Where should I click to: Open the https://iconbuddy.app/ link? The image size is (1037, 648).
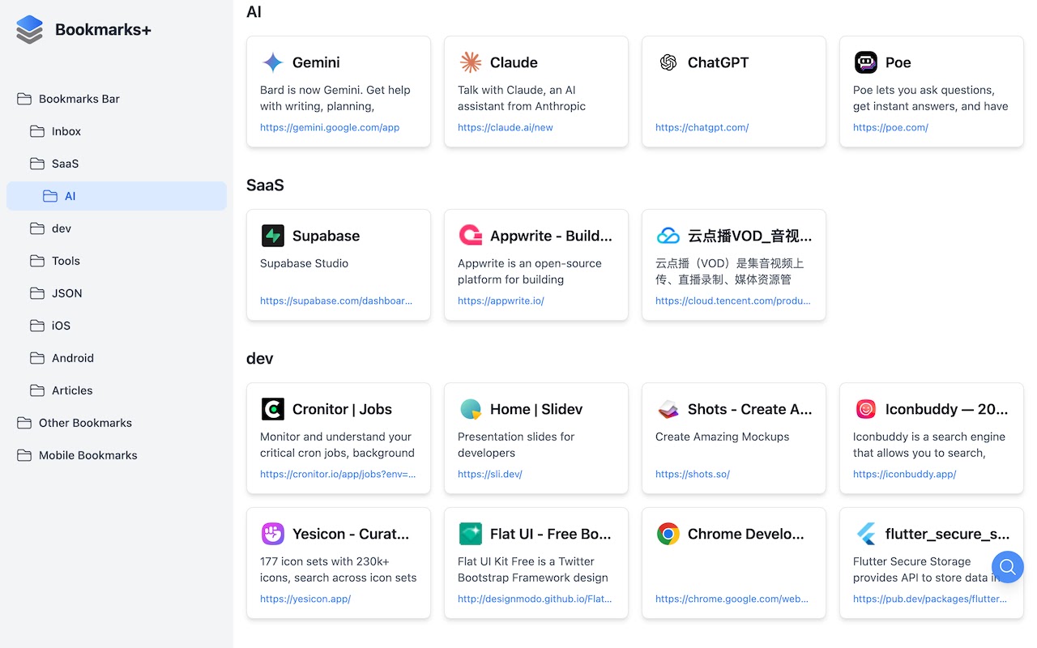coord(905,474)
